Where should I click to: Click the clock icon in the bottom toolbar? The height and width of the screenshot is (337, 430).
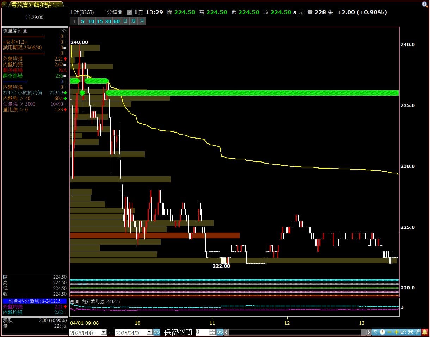pos(382,332)
